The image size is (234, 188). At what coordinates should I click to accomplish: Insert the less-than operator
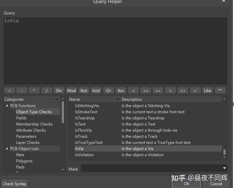click(134, 91)
